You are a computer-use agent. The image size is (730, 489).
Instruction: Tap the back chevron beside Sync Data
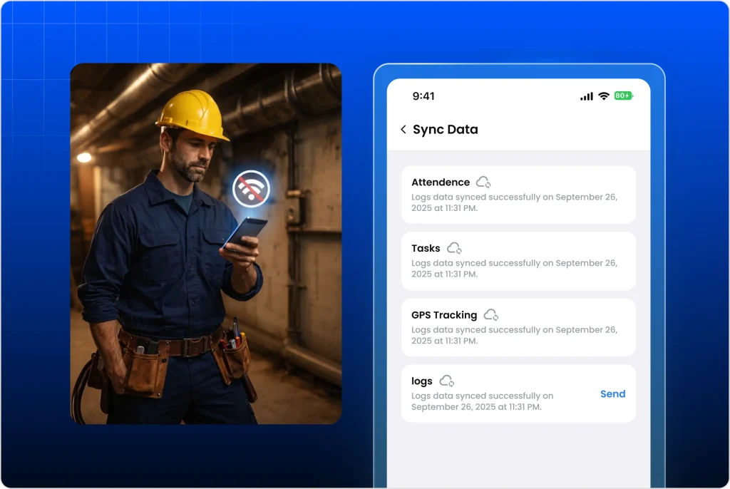[403, 129]
